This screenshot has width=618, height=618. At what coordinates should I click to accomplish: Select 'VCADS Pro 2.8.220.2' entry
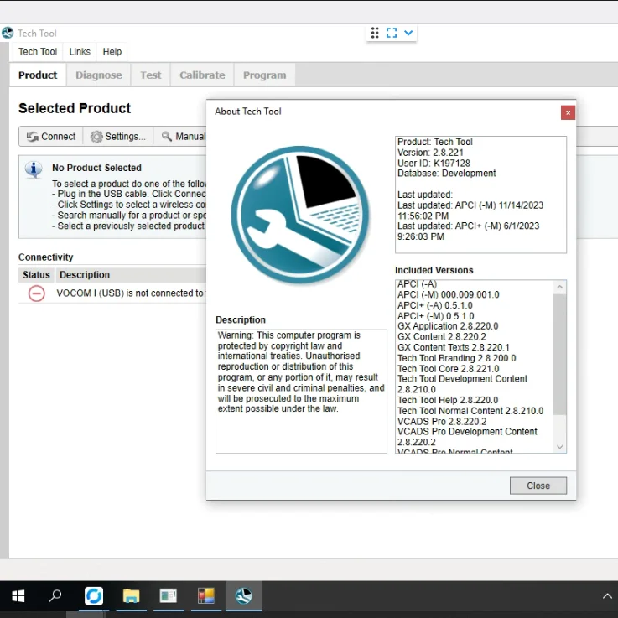point(442,422)
